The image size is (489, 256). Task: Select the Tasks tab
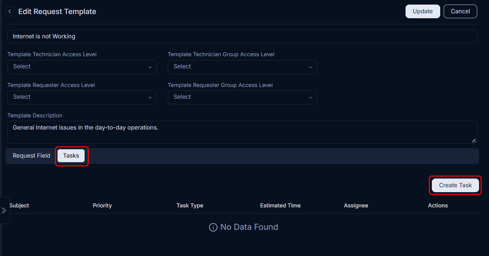coord(71,156)
